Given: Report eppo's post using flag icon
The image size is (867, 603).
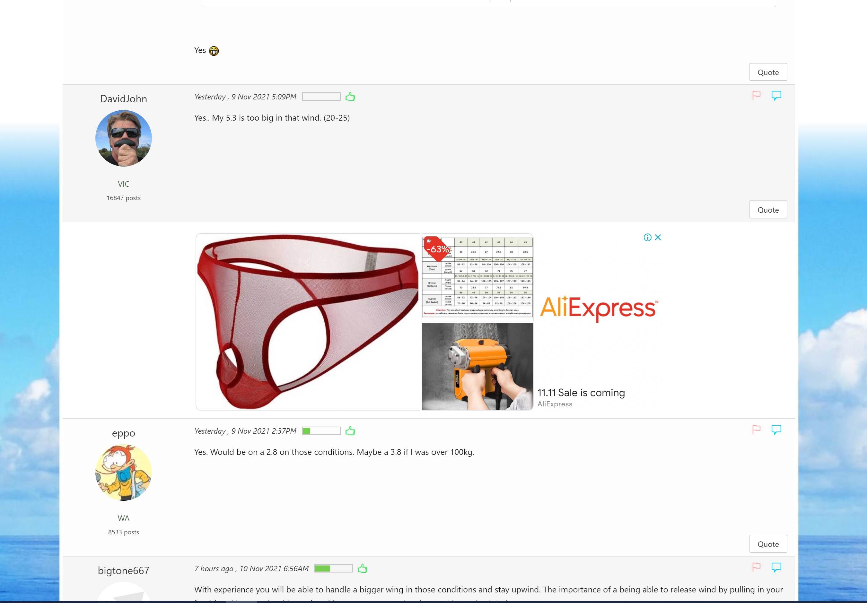Looking at the screenshot, I should click(x=756, y=430).
